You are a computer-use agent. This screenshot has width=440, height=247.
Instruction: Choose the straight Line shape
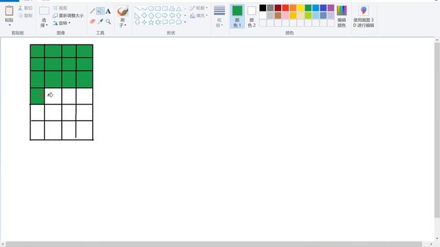pyautogui.click(x=137, y=9)
